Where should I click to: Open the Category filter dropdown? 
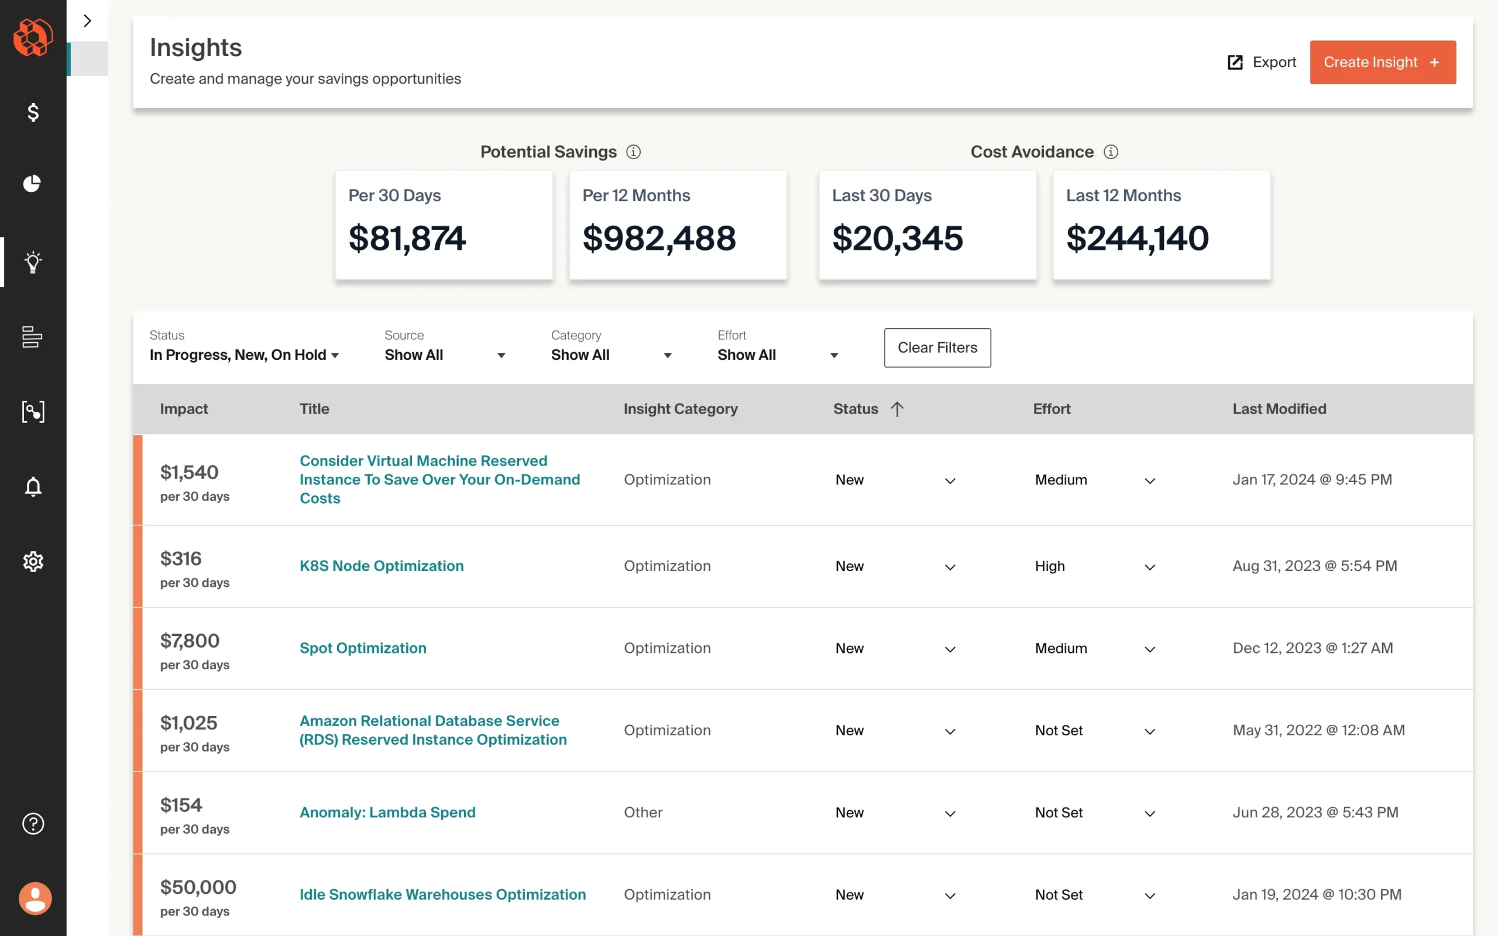pos(611,355)
